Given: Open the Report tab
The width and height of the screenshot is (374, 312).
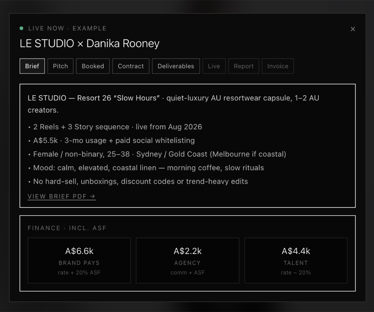Looking at the screenshot, I should tap(244, 66).
